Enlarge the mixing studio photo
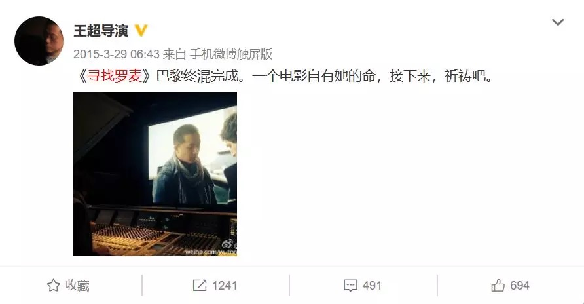This screenshot has height=304, width=584. [155, 174]
